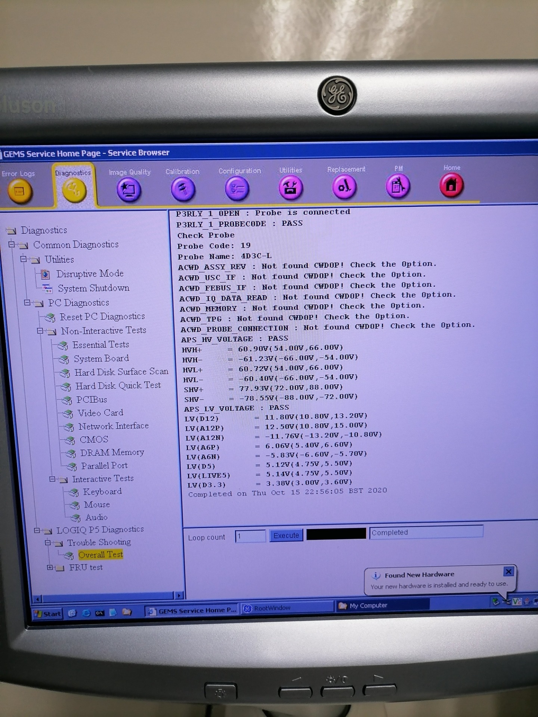Click the Parallel Port item icon

(x=72, y=467)
